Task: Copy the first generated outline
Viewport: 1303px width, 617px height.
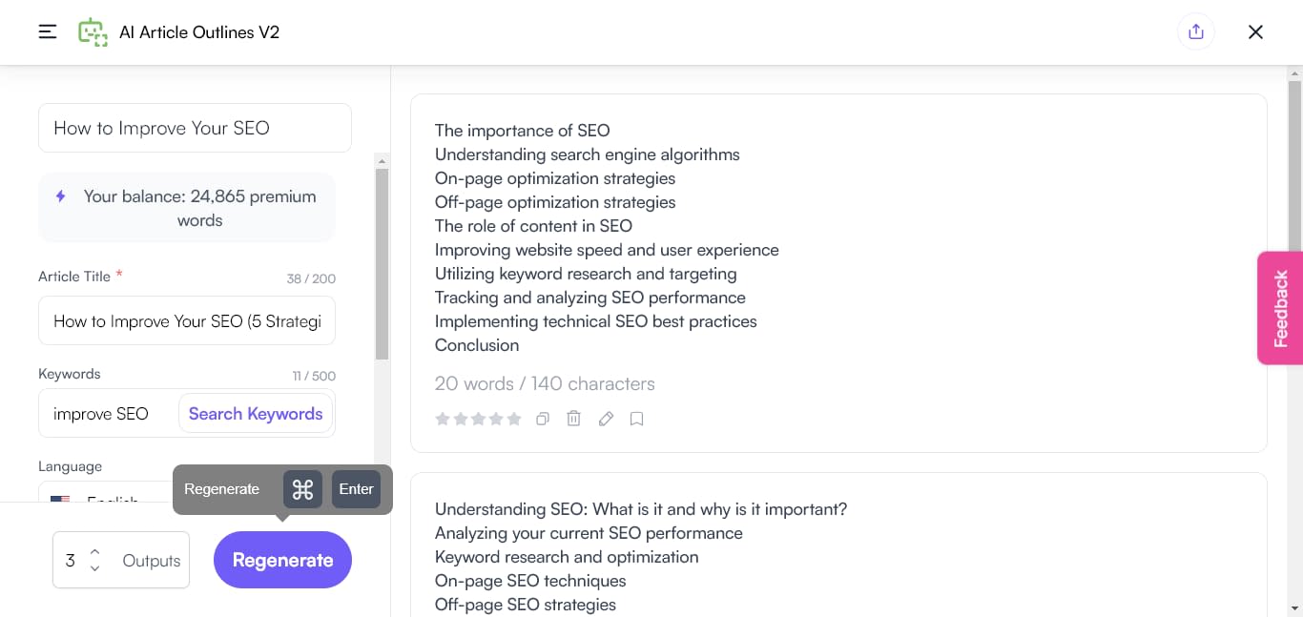Action: pos(542,419)
